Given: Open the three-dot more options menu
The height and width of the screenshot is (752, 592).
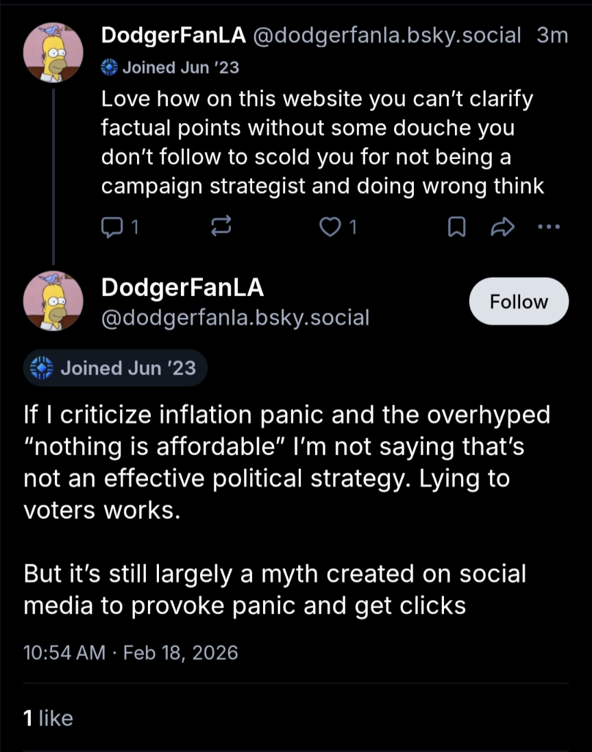Looking at the screenshot, I should tap(550, 227).
